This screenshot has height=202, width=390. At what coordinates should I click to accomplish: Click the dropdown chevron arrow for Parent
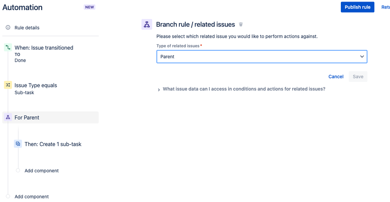coord(362,57)
